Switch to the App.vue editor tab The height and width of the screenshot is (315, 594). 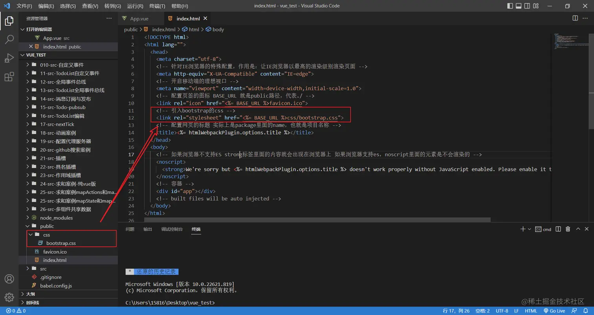click(x=140, y=18)
